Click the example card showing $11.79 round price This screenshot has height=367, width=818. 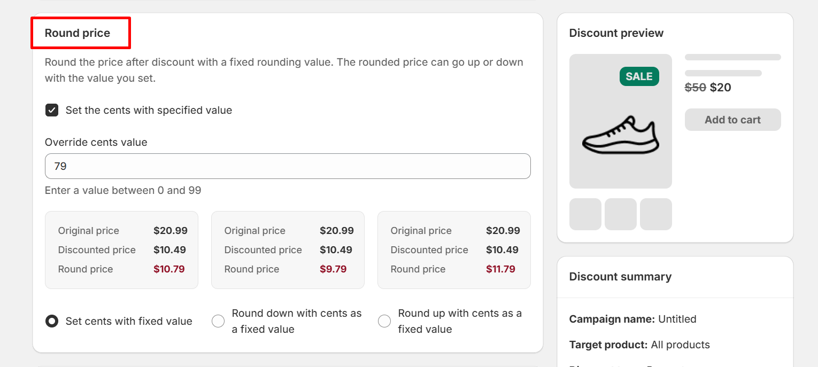click(x=454, y=250)
